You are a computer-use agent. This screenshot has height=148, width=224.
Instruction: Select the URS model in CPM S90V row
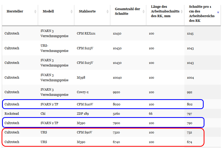click(44, 132)
